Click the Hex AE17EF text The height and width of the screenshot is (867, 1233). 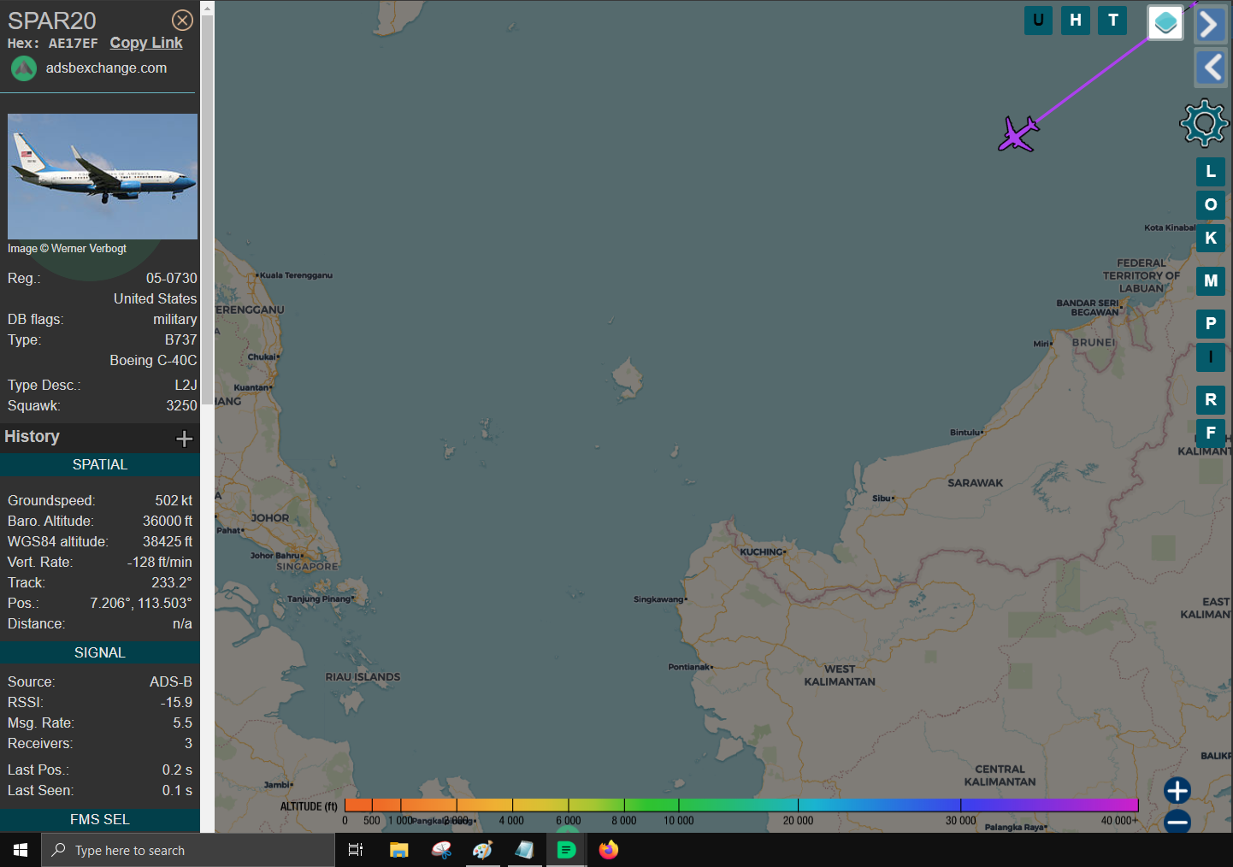(53, 44)
